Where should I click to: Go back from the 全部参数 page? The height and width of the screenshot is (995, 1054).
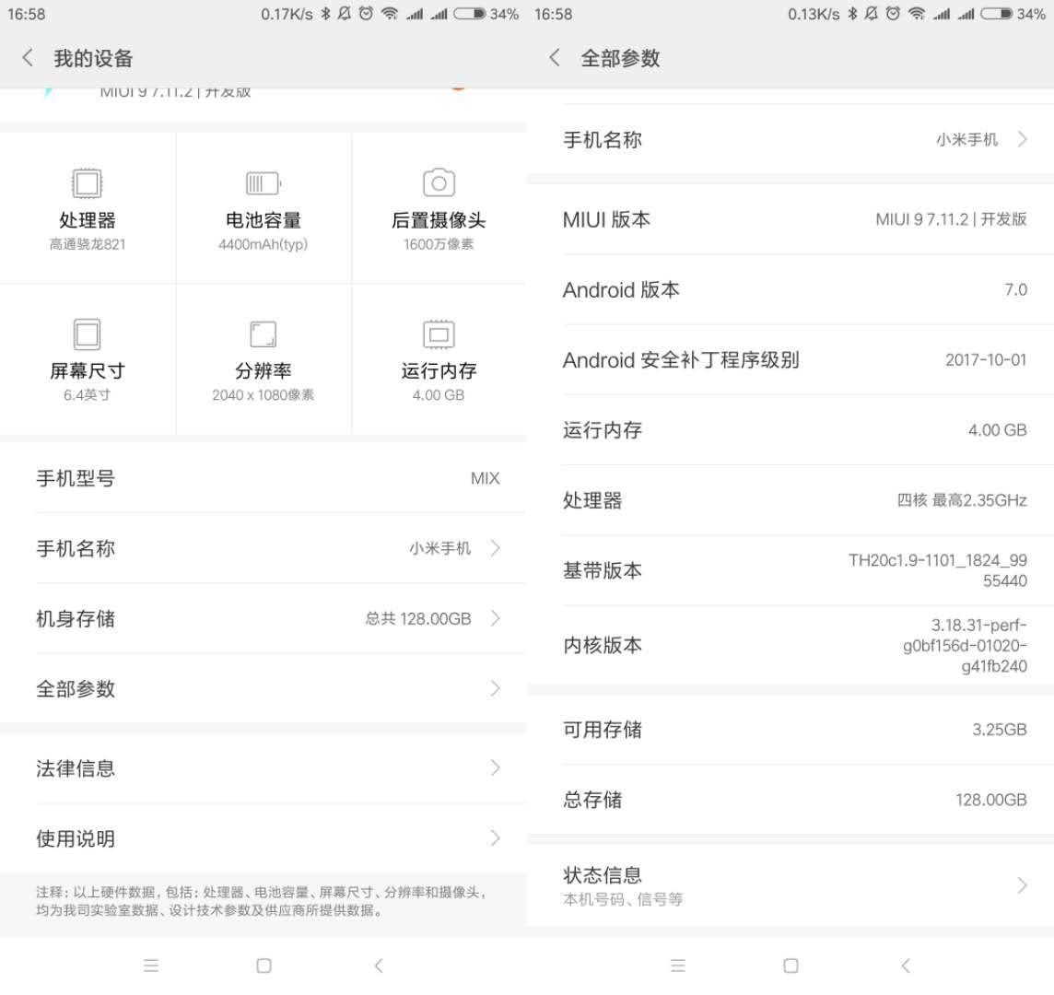[555, 58]
